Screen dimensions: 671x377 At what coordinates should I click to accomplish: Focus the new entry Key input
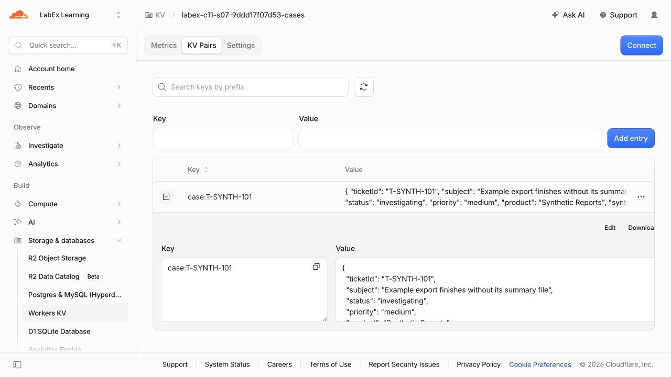pos(223,138)
